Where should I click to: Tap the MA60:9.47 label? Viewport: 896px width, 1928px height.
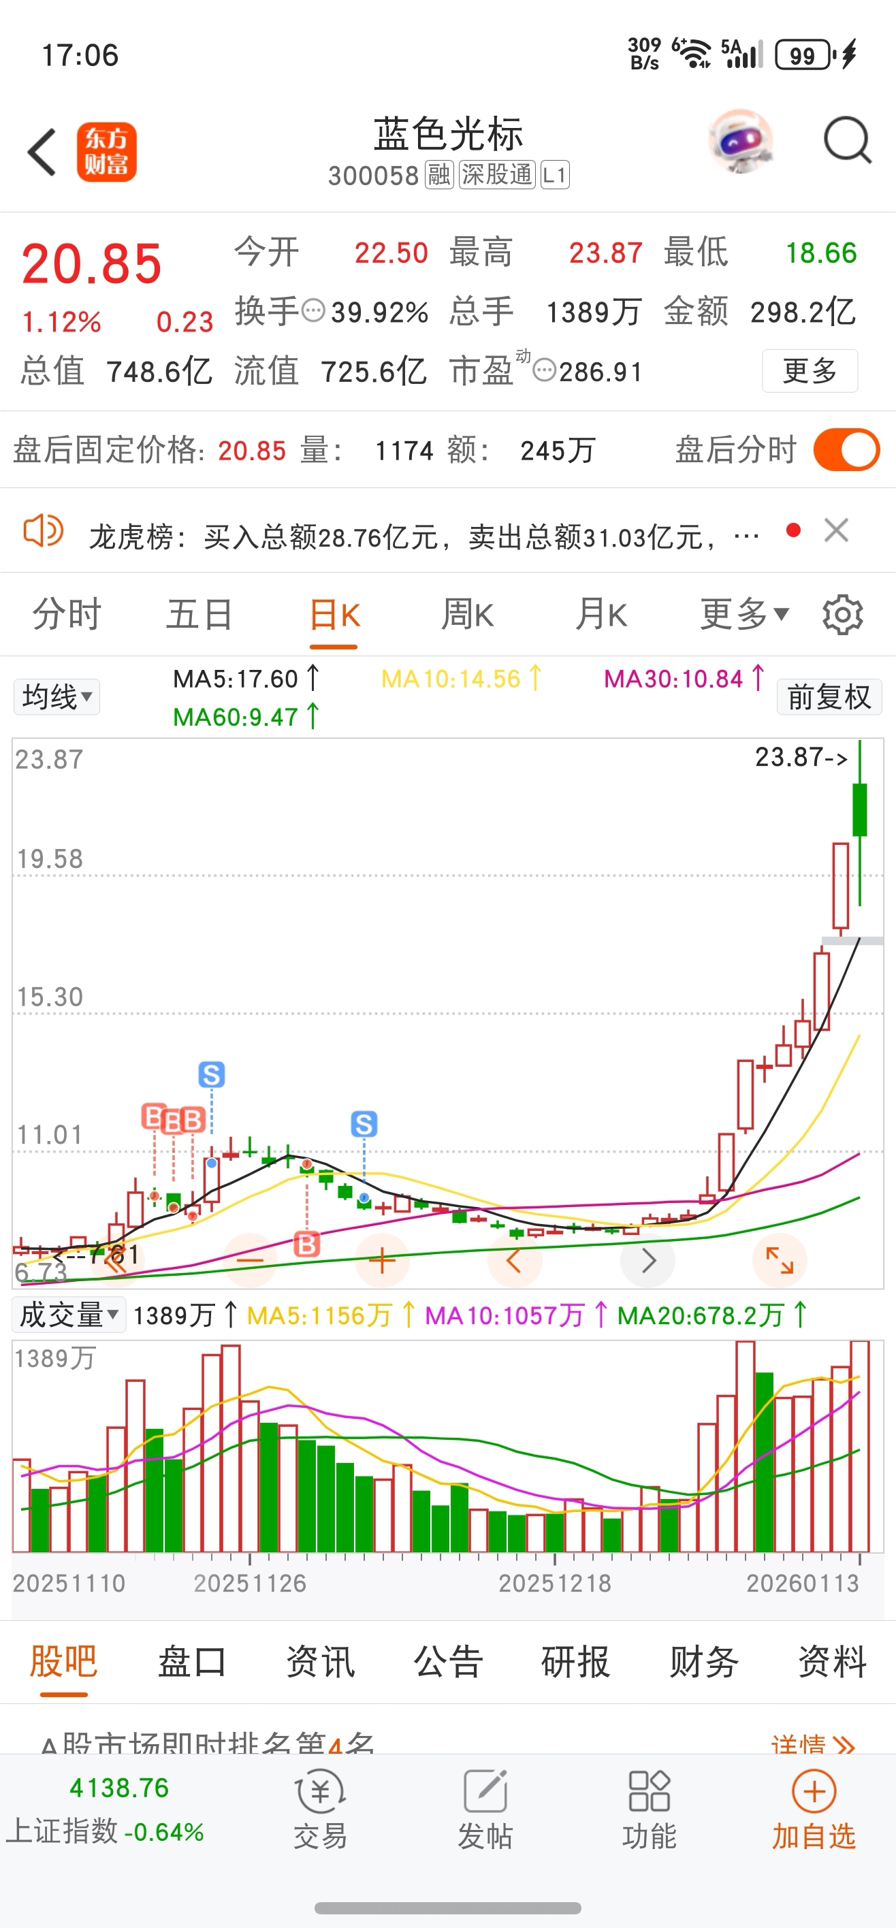[246, 716]
